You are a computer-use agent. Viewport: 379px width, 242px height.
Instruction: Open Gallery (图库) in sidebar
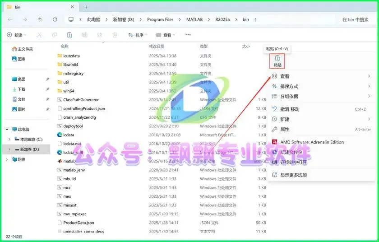click(x=18, y=59)
